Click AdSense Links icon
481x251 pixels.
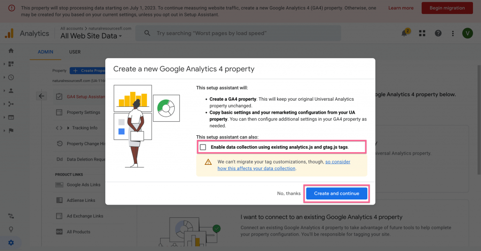[59, 200]
